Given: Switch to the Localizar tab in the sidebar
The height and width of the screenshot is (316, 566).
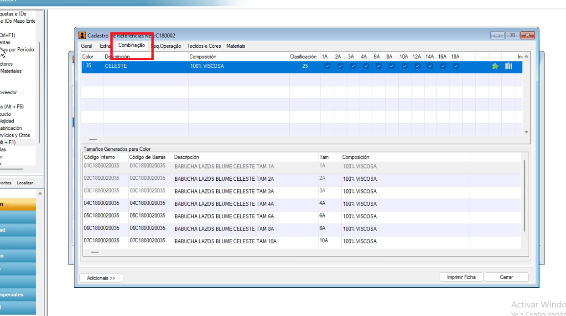Looking at the screenshot, I should tap(25, 183).
